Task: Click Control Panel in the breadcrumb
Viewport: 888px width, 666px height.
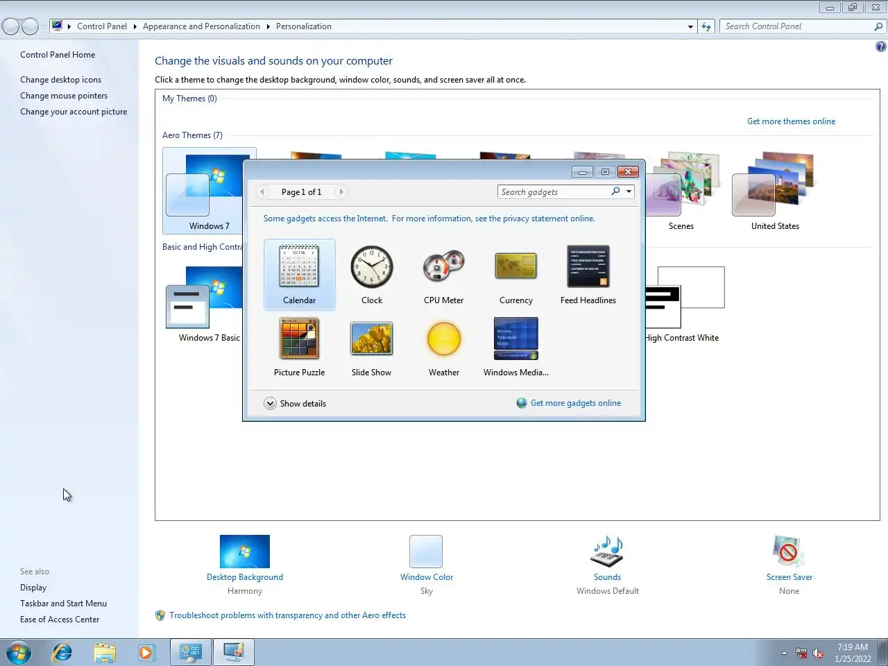Action: 102,26
